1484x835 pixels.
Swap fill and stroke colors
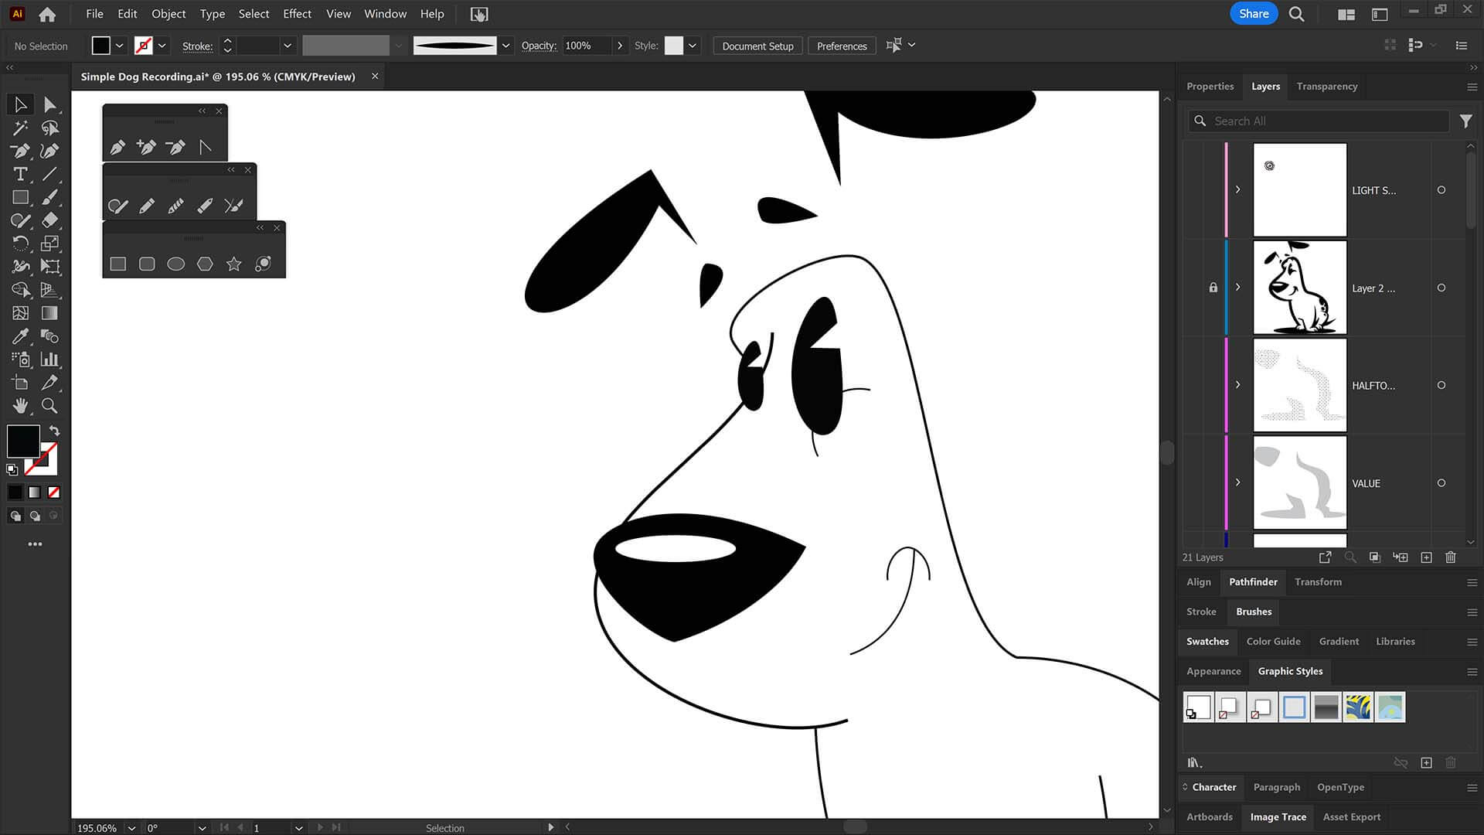point(54,431)
